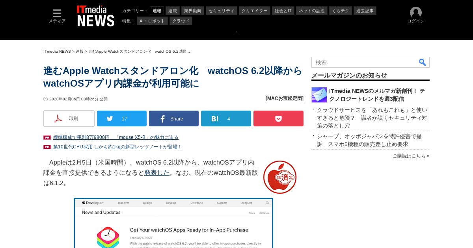Click the second red PR badge
473x248 pixels.
click(47, 147)
